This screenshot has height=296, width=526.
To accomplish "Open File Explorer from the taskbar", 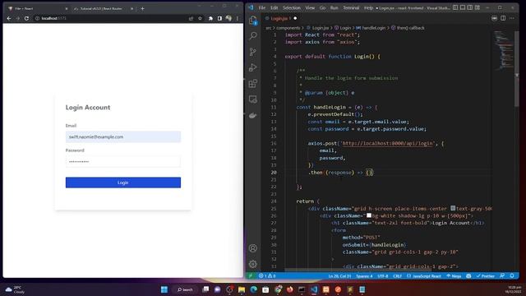I will coord(242,289).
